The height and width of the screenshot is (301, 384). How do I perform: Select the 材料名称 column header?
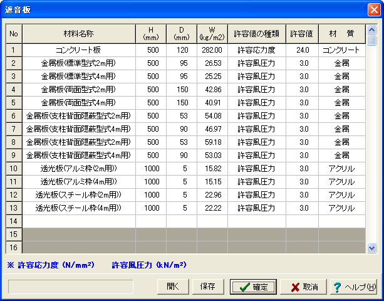point(79,34)
